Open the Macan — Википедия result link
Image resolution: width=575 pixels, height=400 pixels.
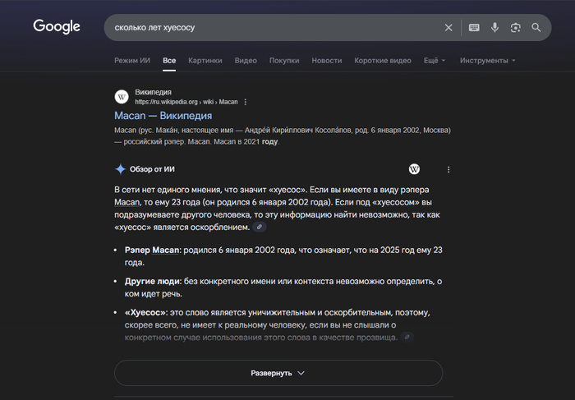click(163, 116)
